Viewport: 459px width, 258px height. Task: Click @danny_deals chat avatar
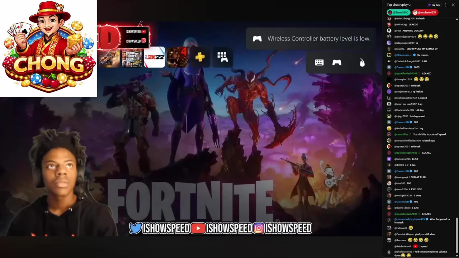(x=389, y=208)
